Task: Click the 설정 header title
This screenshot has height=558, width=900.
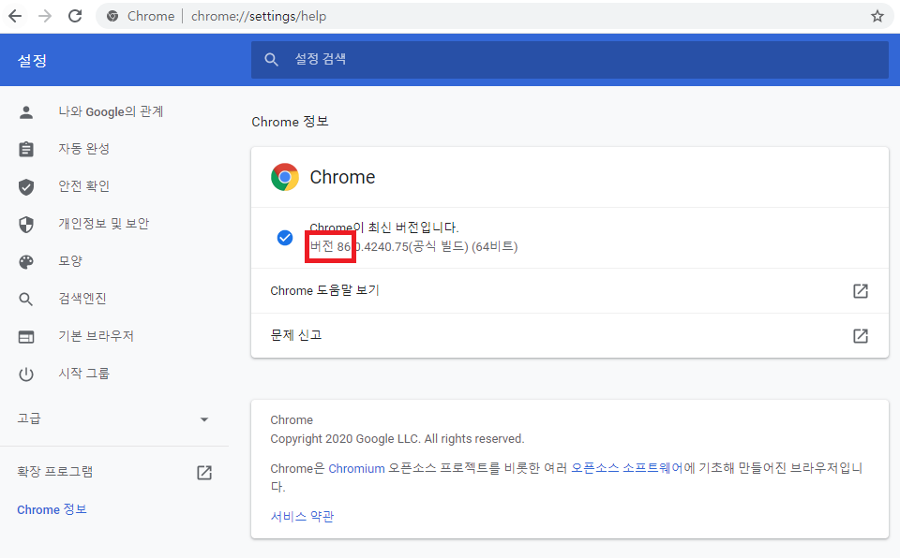Action: click(32, 61)
